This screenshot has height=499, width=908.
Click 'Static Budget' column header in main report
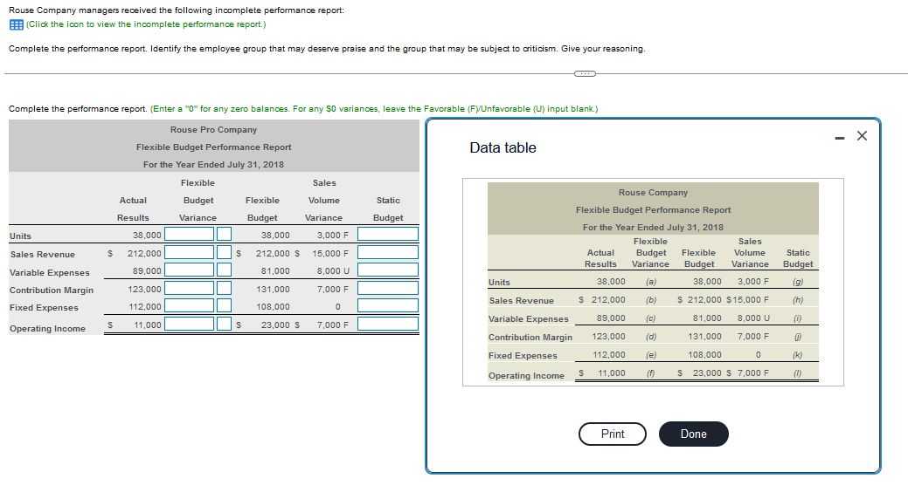[388, 208]
